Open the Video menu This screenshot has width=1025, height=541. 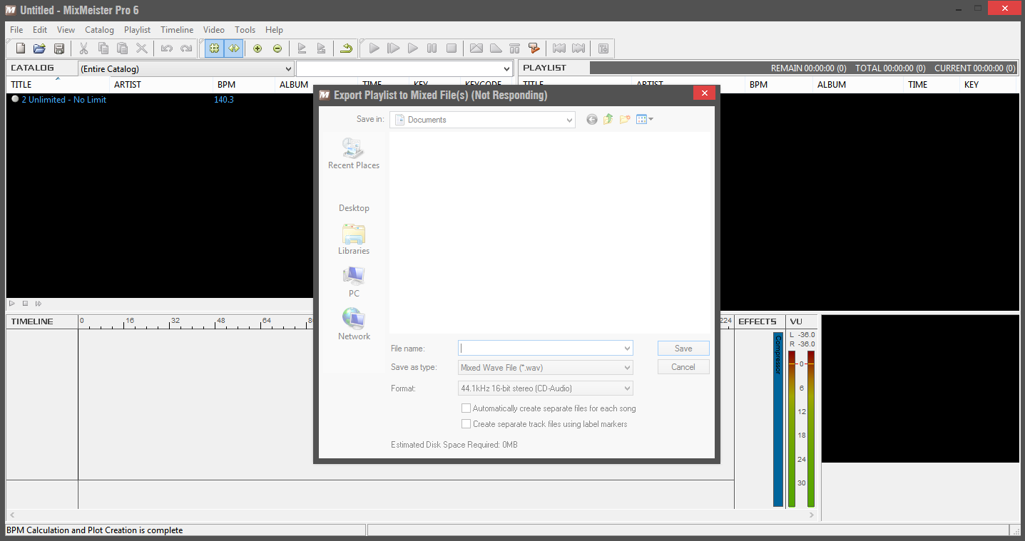214,30
